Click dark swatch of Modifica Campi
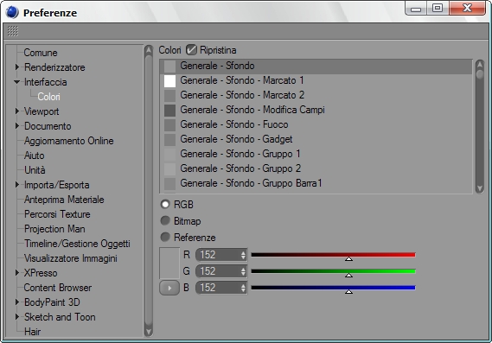 [x=169, y=111]
